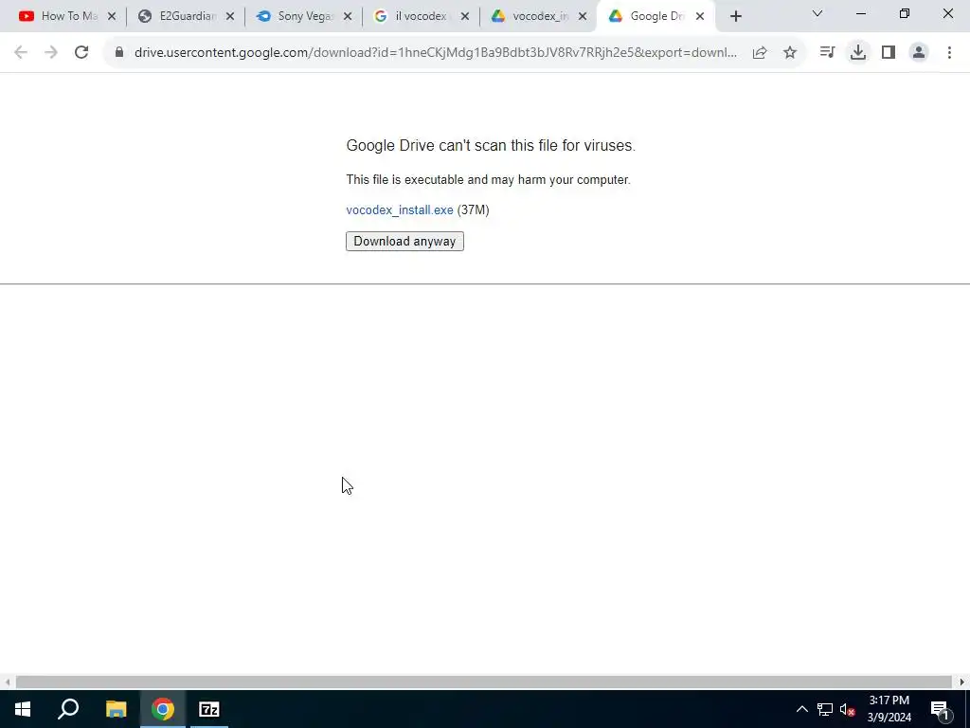The height and width of the screenshot is (728, 970).
Task: Close the E2Guardian tab
Action: pos(230,17)
